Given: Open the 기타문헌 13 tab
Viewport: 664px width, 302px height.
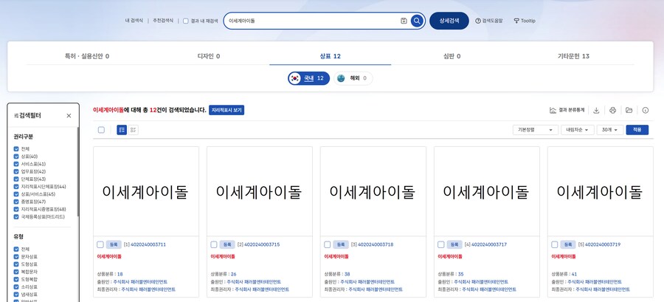Looking at the screenshot, I should point(573,56).
